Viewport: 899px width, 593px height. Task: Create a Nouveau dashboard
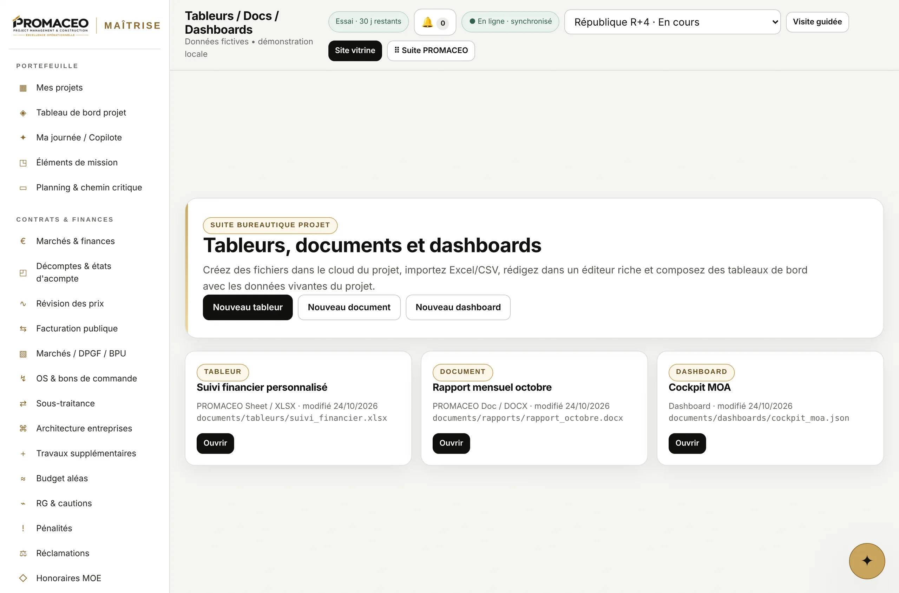coord(458,308)
